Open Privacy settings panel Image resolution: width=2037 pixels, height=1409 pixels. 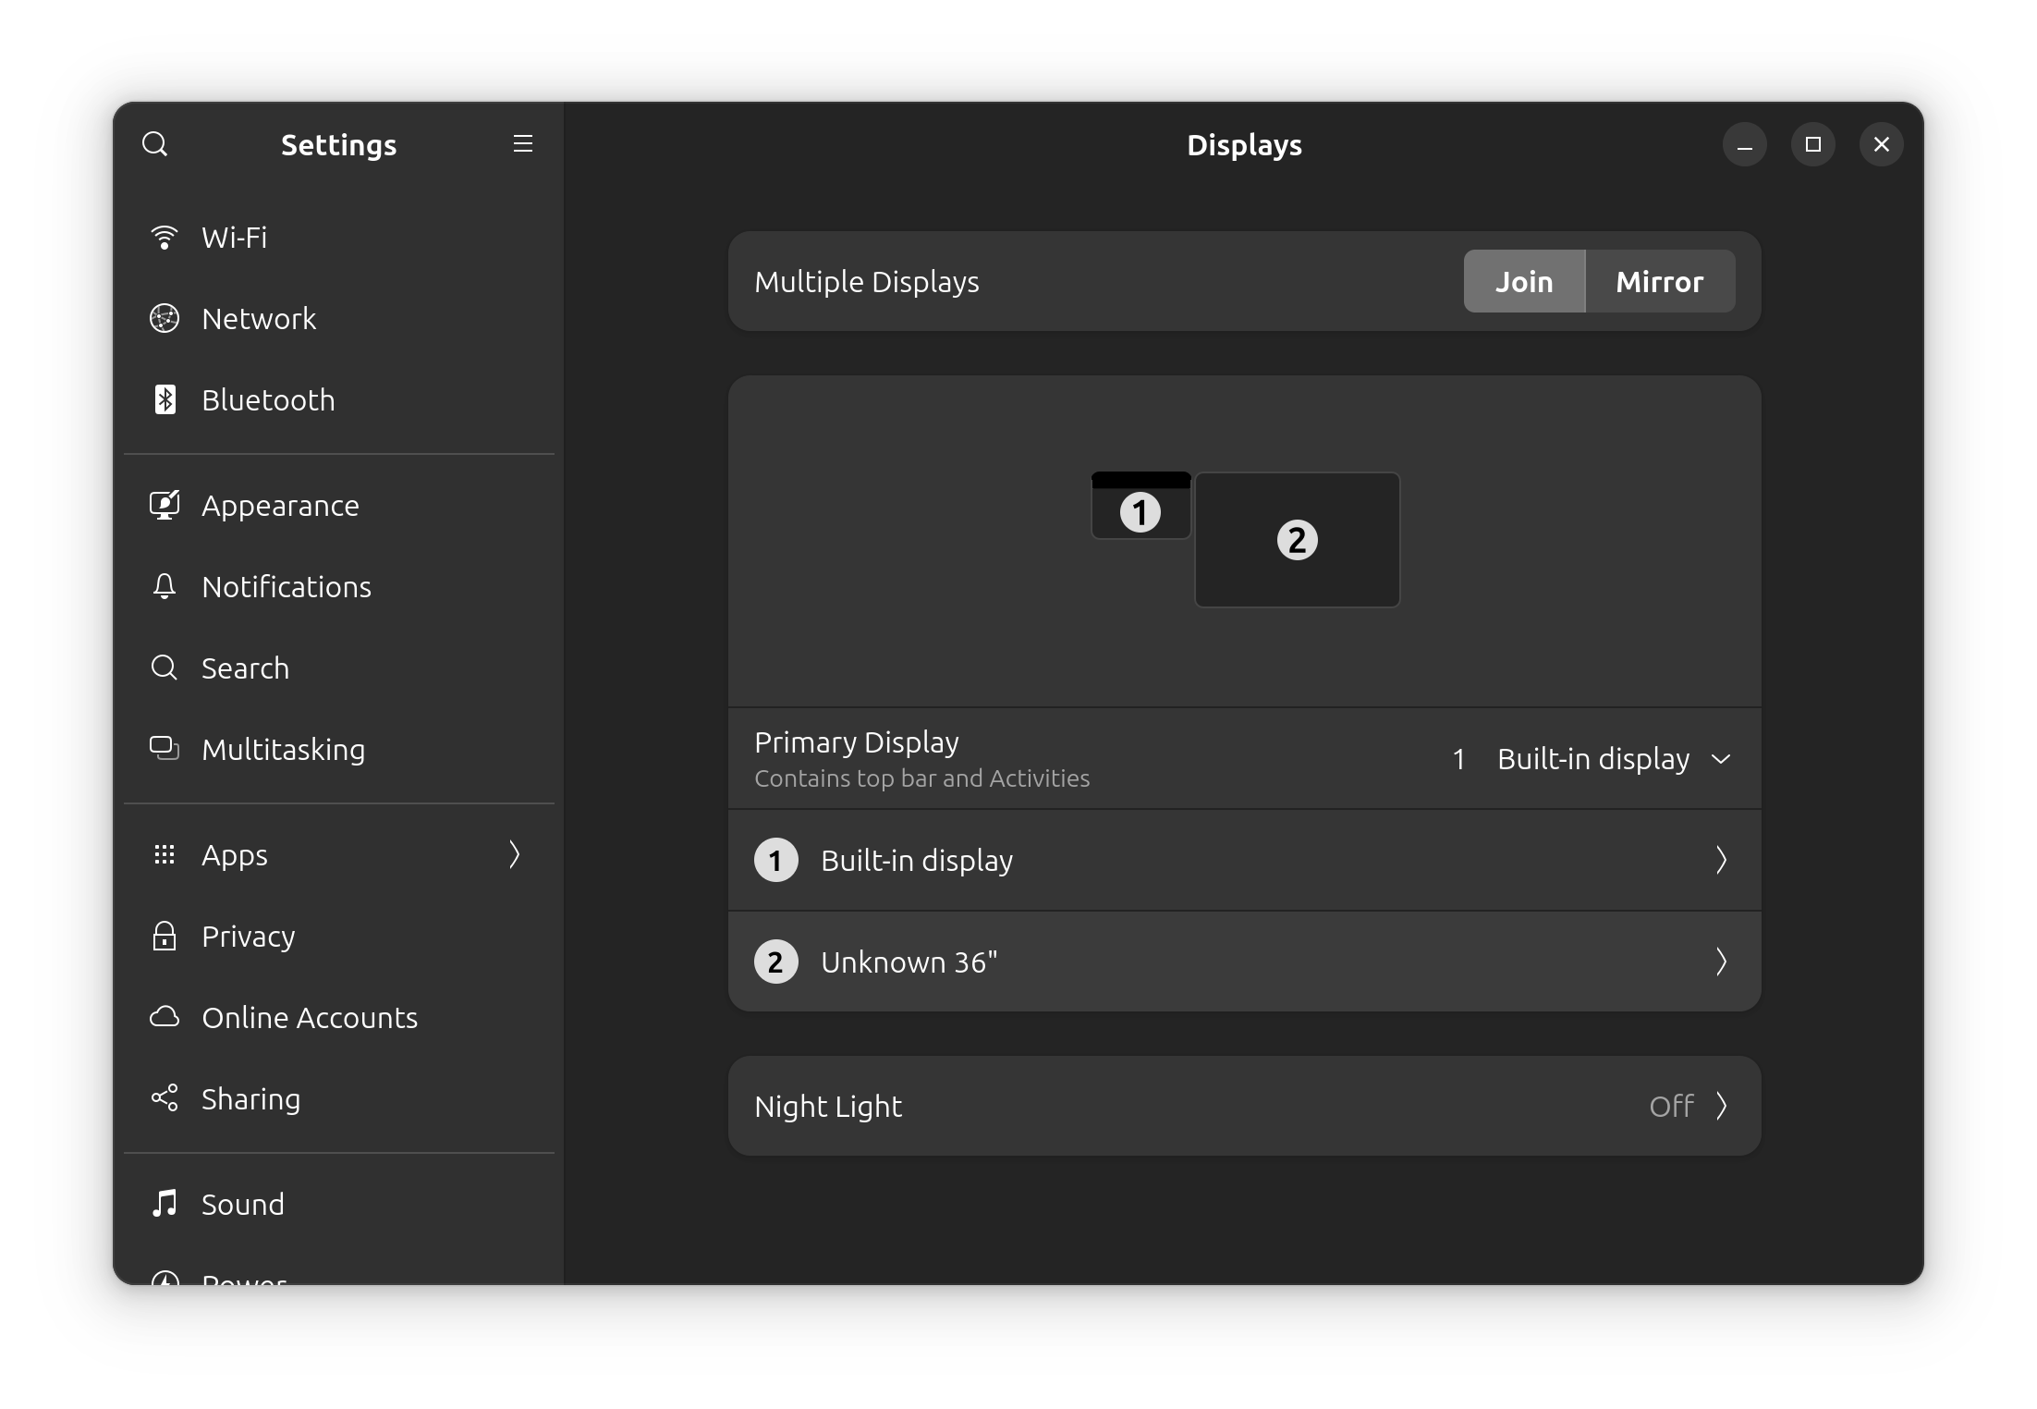339,936
